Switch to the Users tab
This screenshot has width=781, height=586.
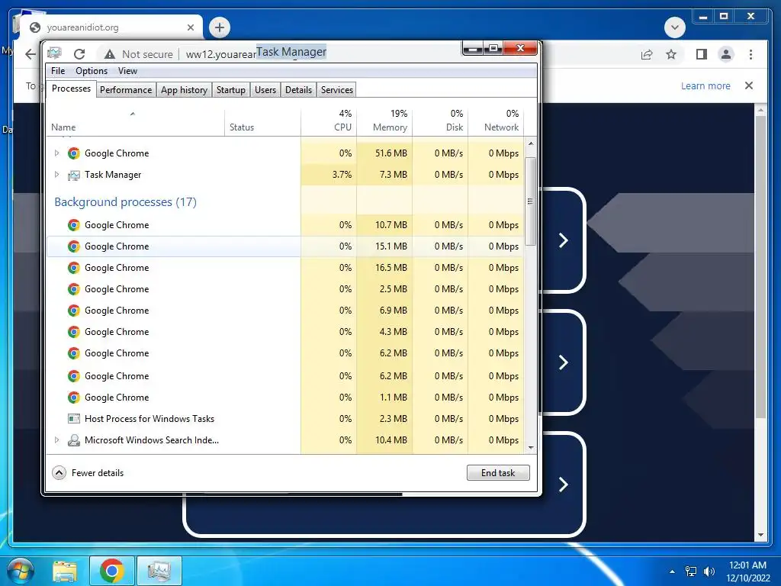point(265,90)
